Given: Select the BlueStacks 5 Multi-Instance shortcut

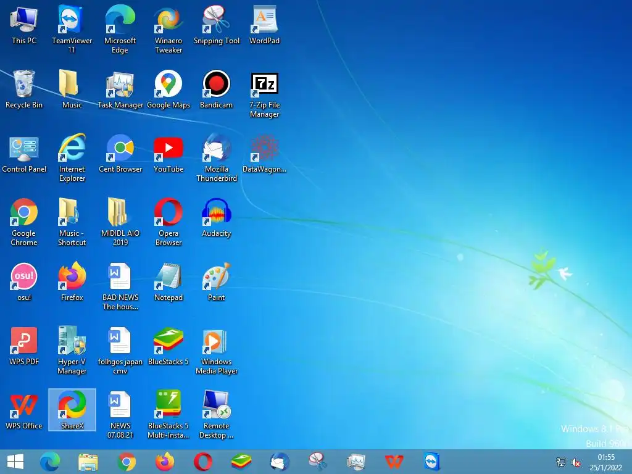Looking at the screenshot, I should (x=168, y=414).
